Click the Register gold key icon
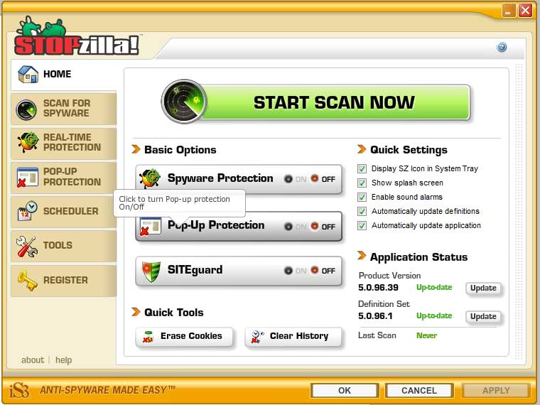 (x=28, y=281)
